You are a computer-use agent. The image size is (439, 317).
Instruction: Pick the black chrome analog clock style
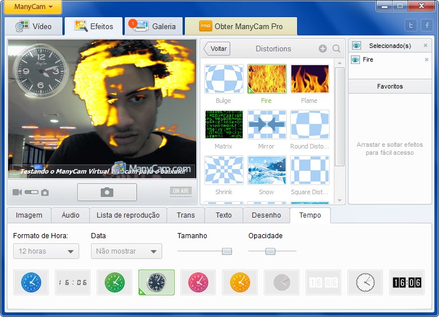coord(156,282)
